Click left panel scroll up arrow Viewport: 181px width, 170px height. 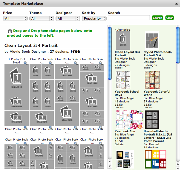(110, 162)
